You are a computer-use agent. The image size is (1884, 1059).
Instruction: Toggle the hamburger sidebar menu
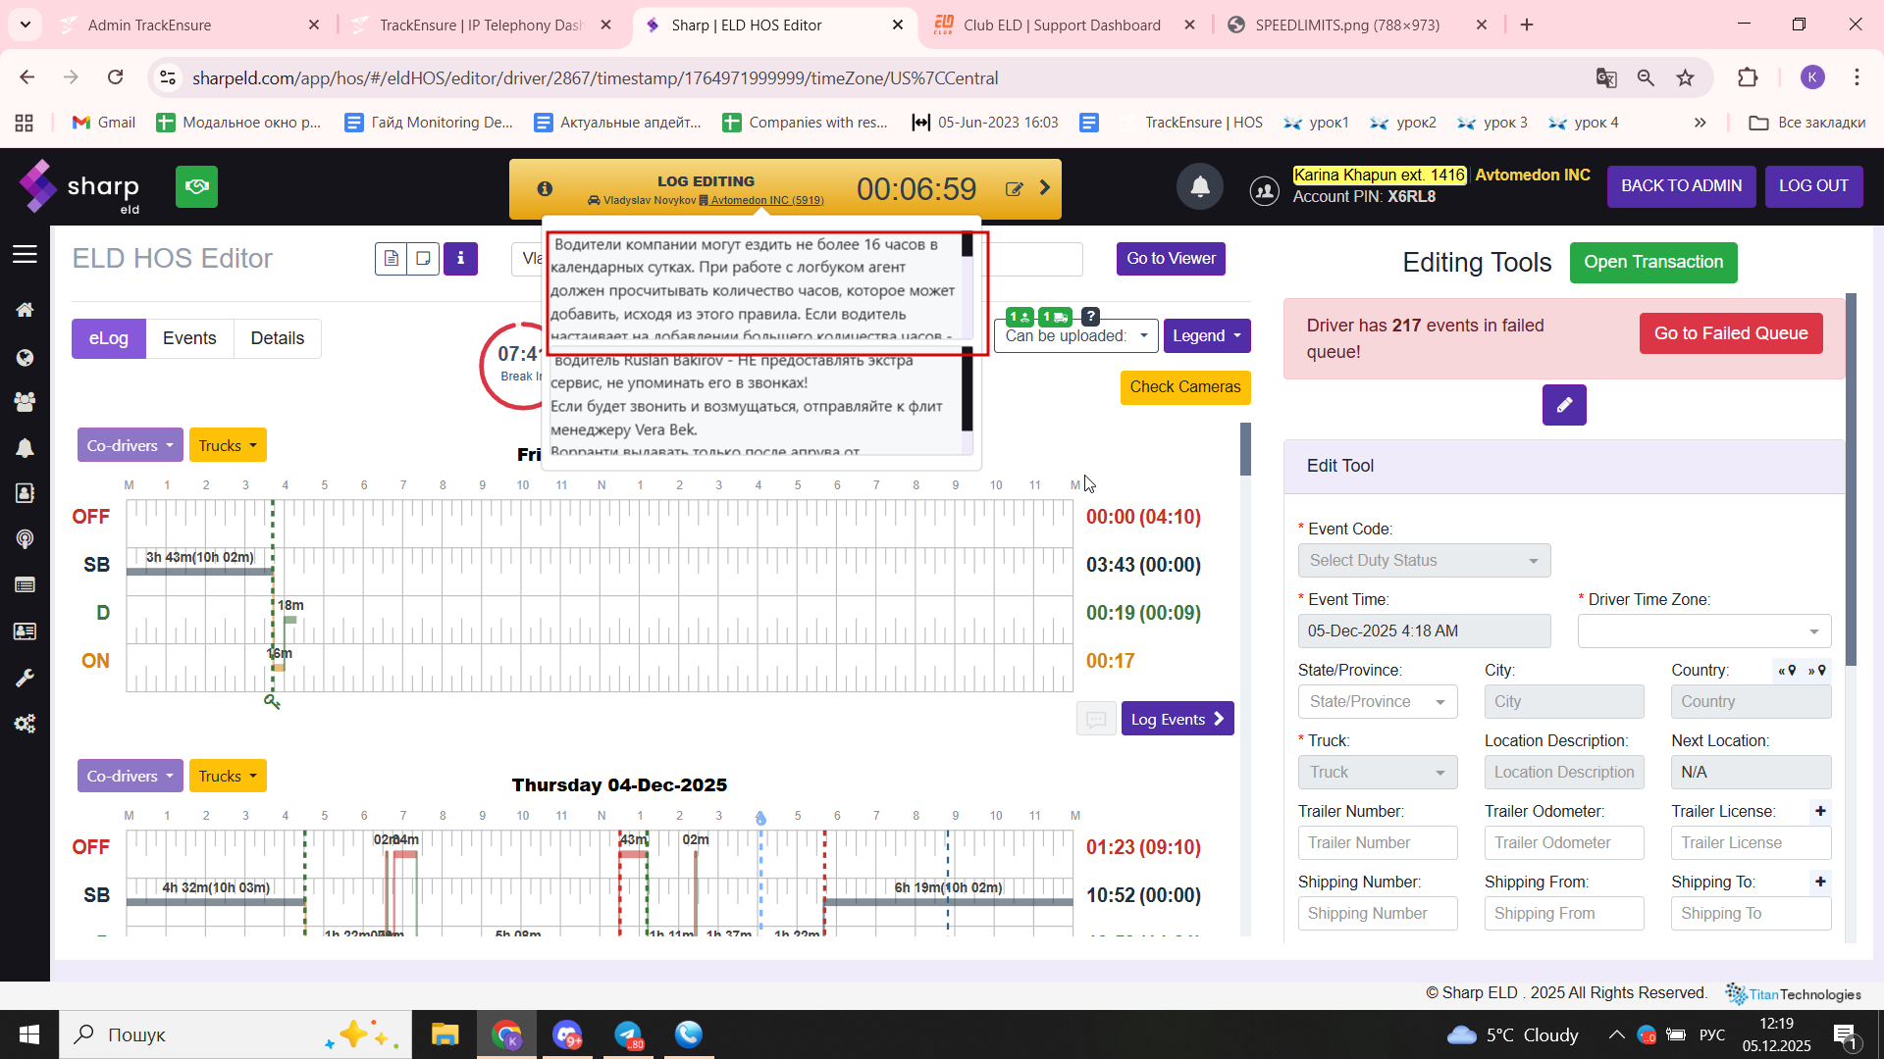[25, 255]
